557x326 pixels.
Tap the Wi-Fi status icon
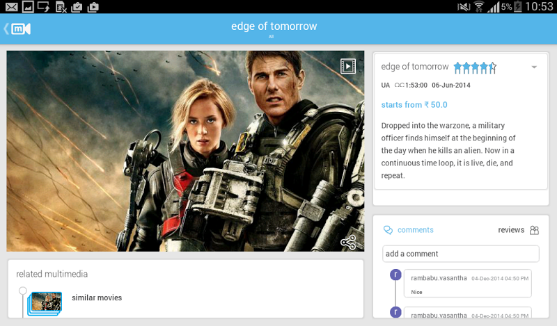pyautogui.click(x=479, y=7)
